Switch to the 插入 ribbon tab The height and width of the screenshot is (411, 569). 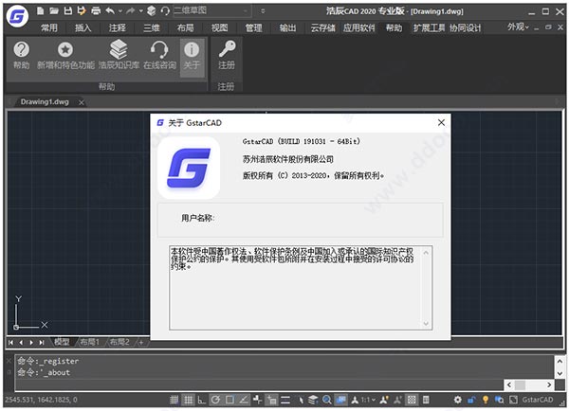83,27
